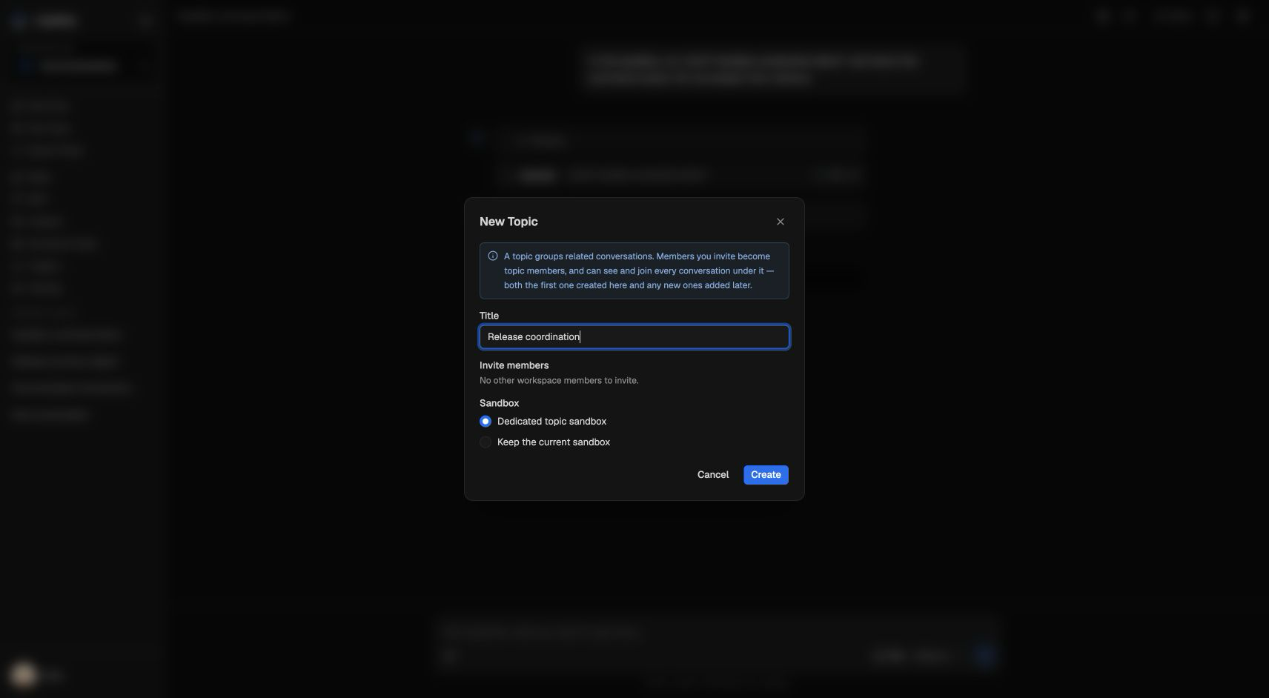
Task: Create the topic
Action: pyautogui.click(x=766, y=474)
